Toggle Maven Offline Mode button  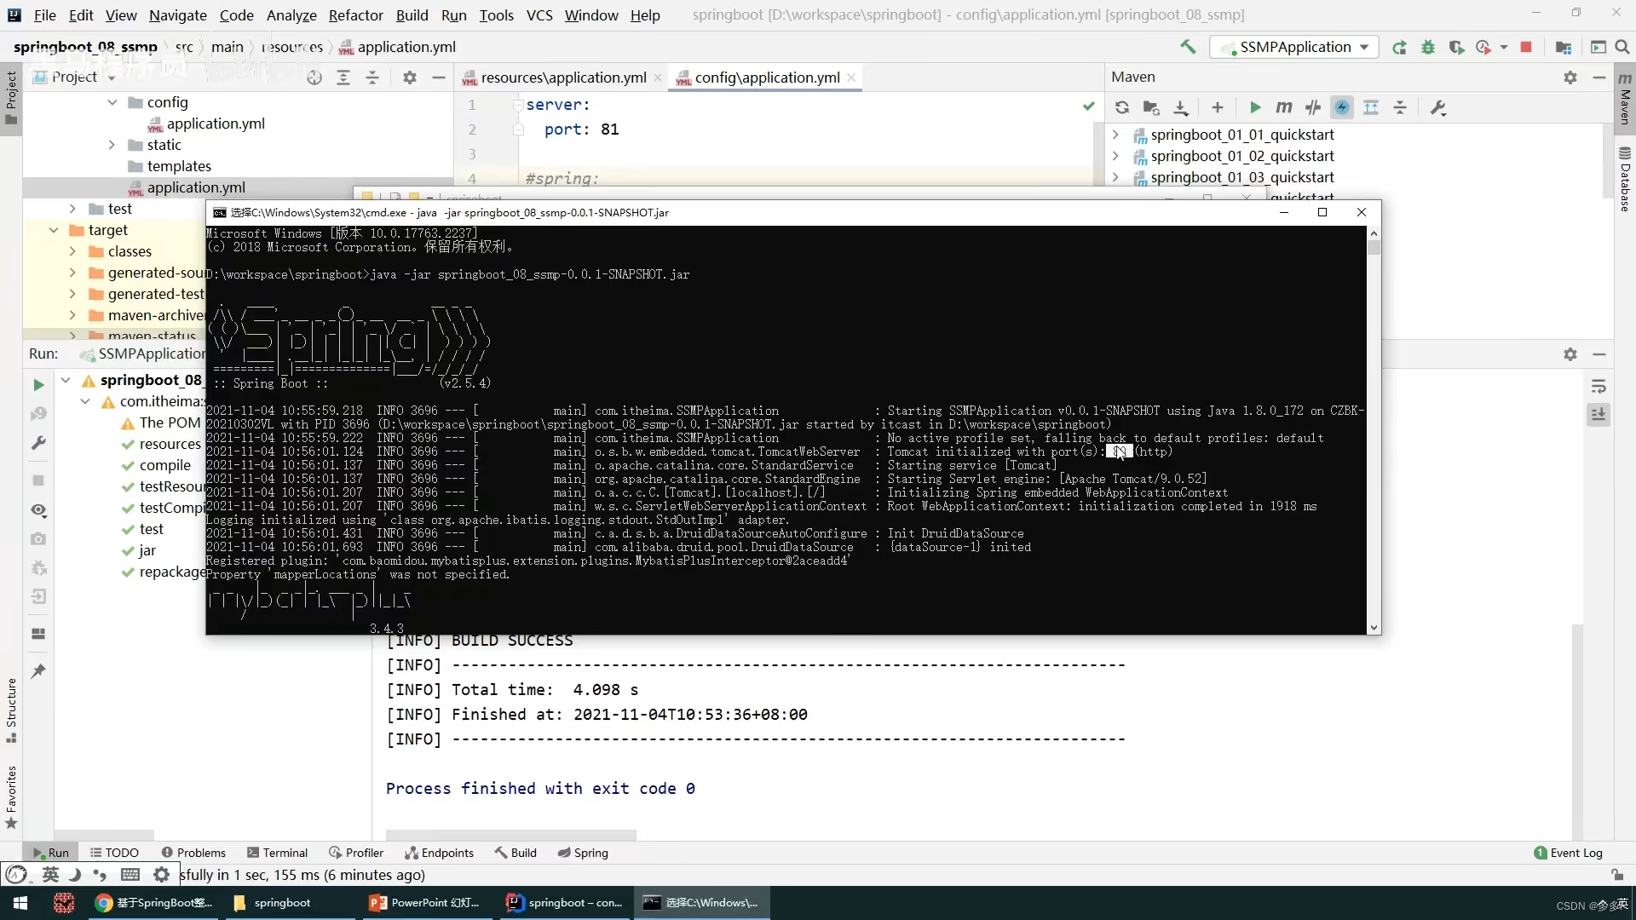[x=1313, y=107]
